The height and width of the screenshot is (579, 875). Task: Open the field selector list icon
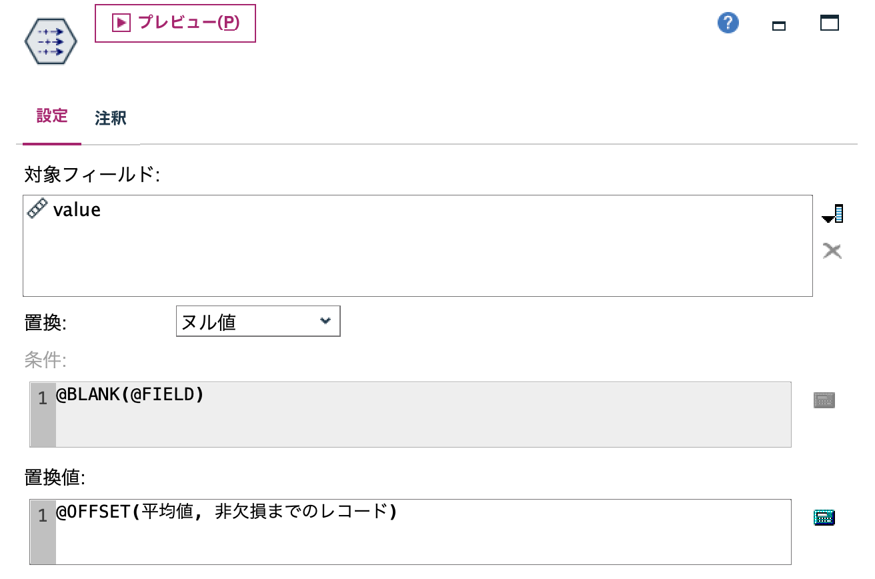[x=832, y=213]
